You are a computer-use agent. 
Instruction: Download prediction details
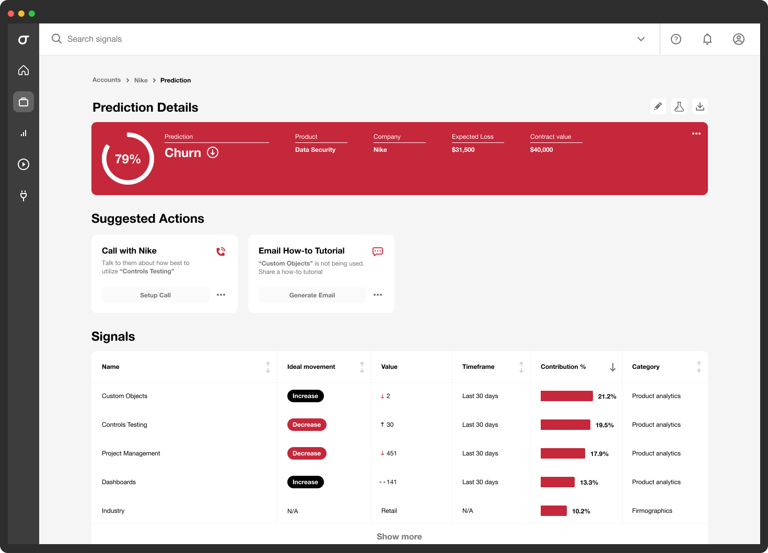pos(700,106)
